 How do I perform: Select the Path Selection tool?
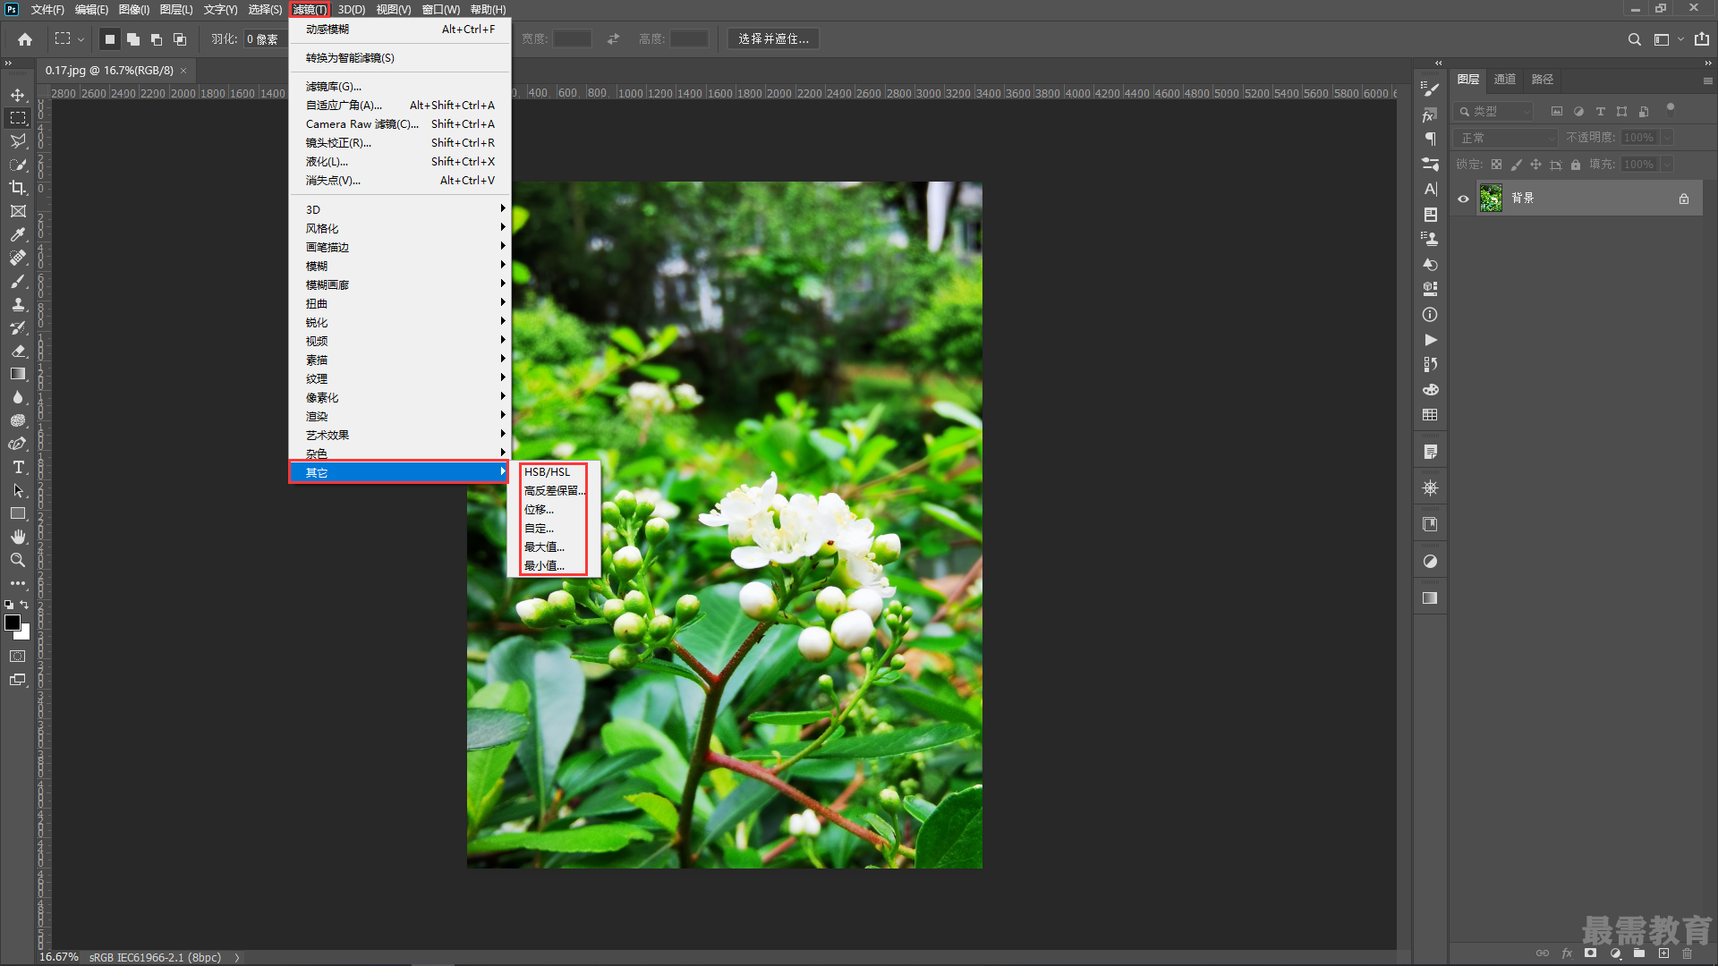(x=18, y=490)
